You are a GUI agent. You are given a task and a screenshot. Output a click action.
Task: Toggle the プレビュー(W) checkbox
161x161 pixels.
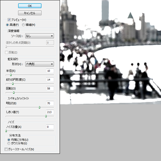click(x=9, y=20)
